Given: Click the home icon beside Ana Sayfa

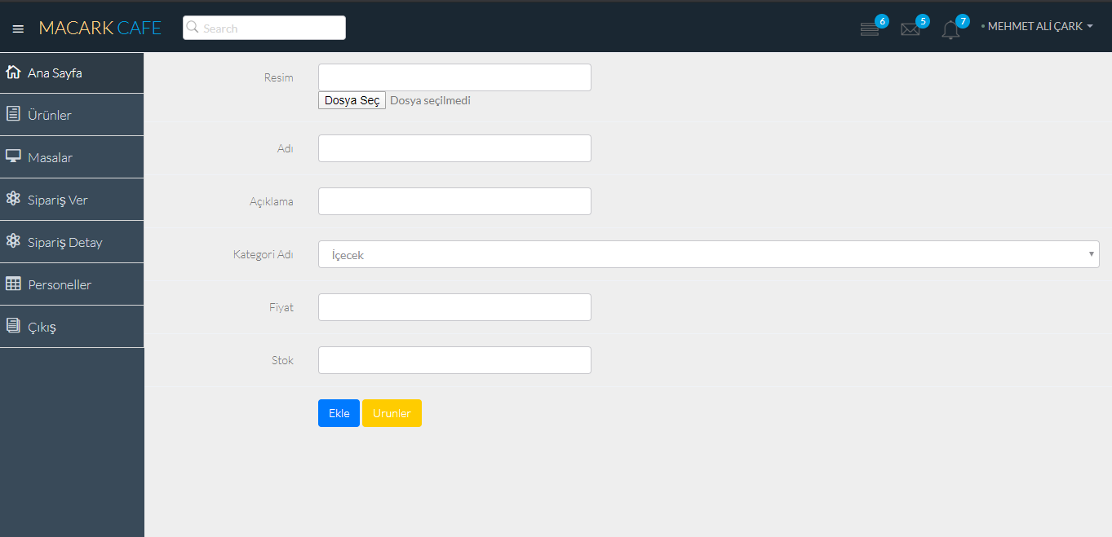Looking at the screenshot, I should point(13,72).
